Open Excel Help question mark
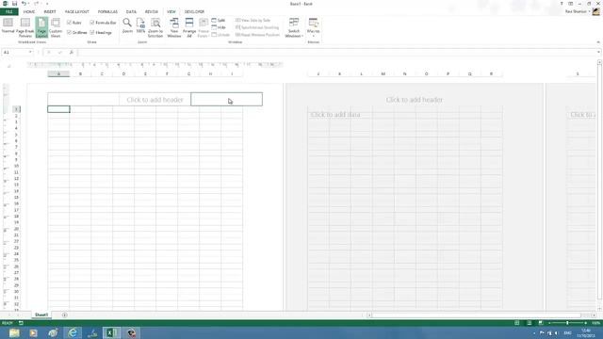This screenshot has height=339, width=603. tap(562, 4)
